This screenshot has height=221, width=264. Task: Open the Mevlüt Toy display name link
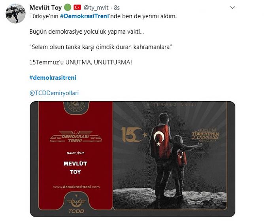(45, 8)
